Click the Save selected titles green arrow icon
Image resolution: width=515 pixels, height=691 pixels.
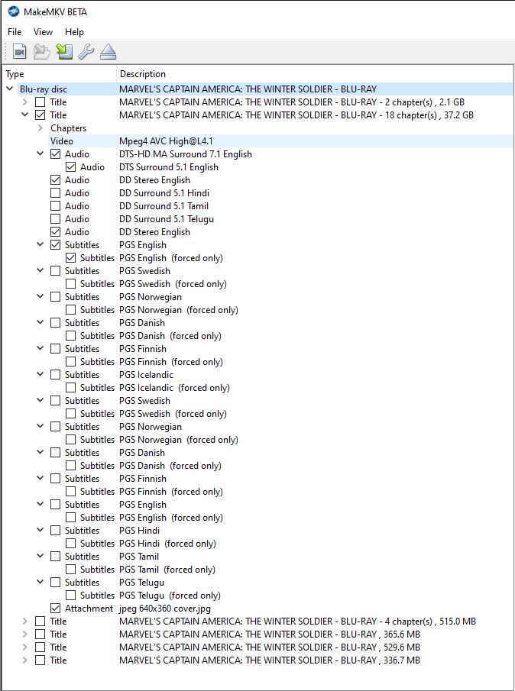[64, 52]
